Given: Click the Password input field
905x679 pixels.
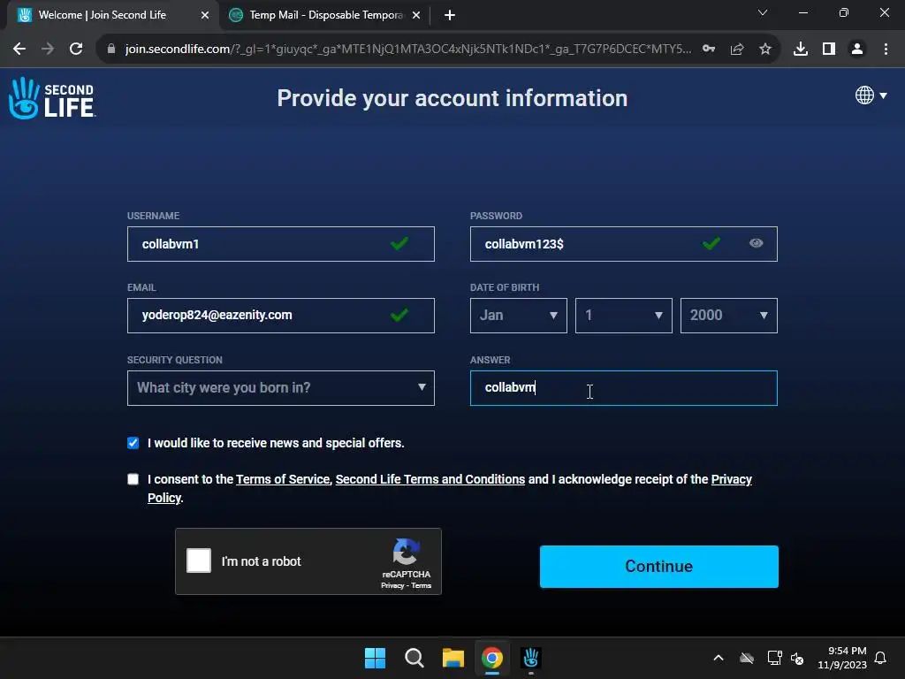Looking at the screenshot, I should (623, 244).
